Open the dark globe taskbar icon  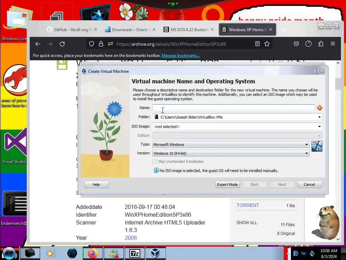click(72, 253)
